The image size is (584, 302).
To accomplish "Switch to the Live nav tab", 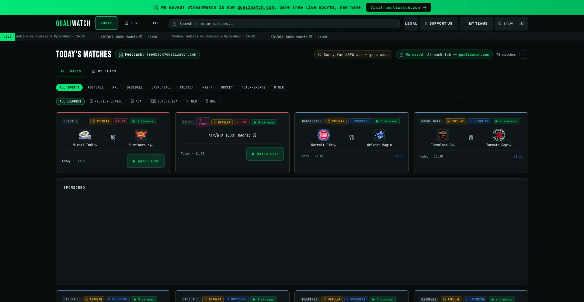I will [132, 23].
